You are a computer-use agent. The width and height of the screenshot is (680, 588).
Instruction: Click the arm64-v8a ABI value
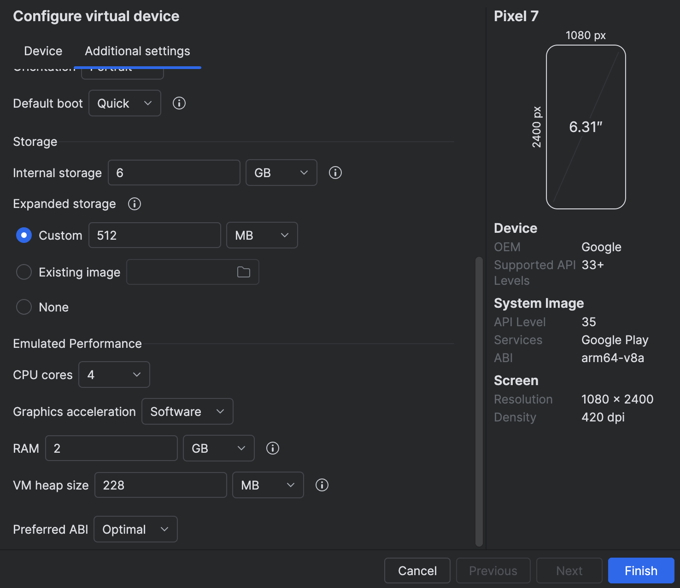coord(613,358)
